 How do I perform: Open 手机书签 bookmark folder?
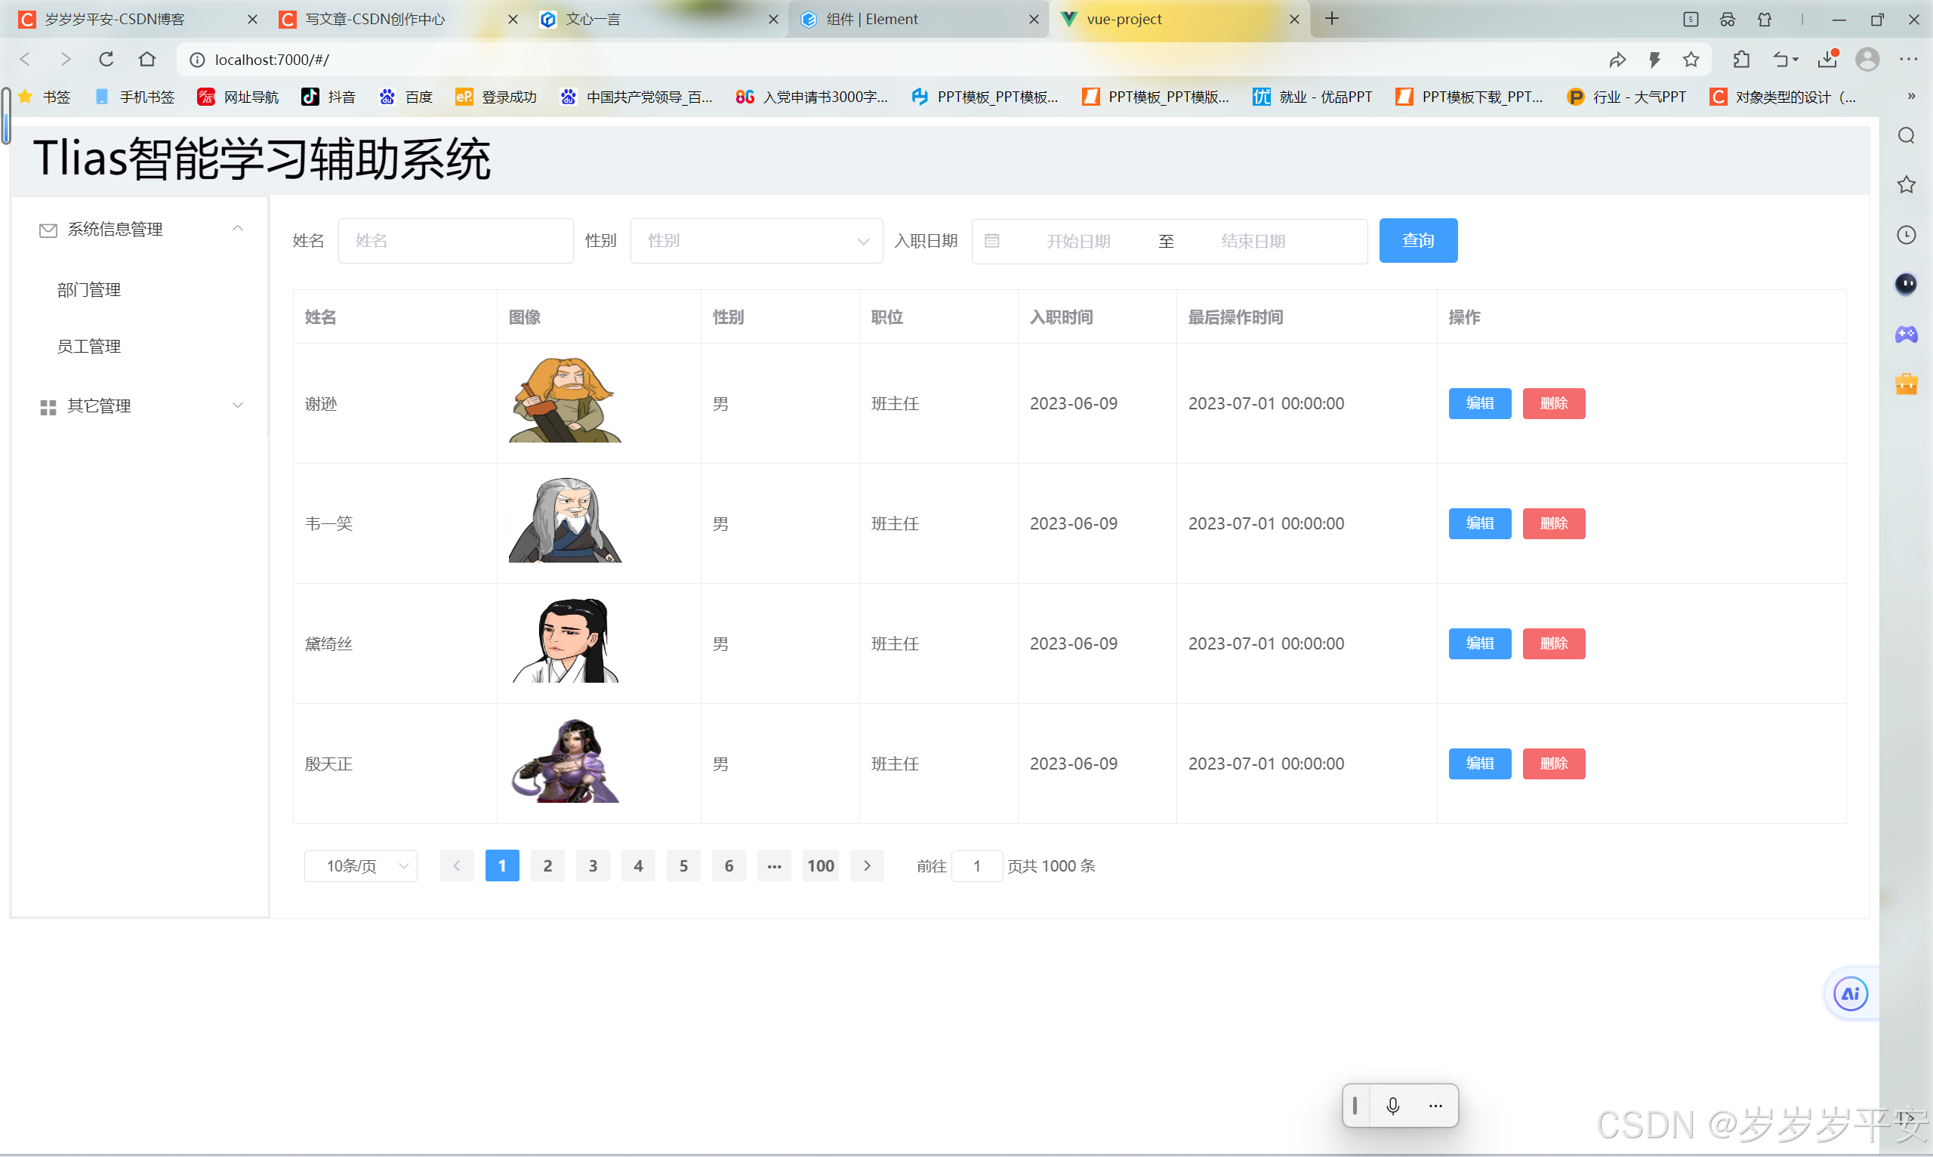[x=134, y=96]
